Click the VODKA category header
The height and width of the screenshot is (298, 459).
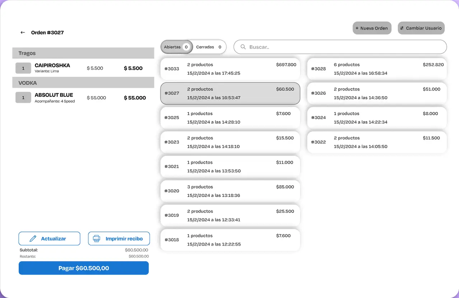pos(83,83)
